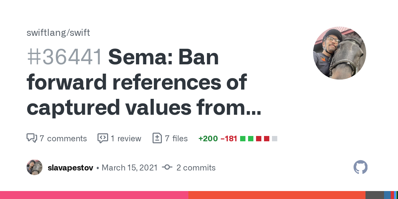
Task: Click the commits node icon
Action: coord(167,167)
